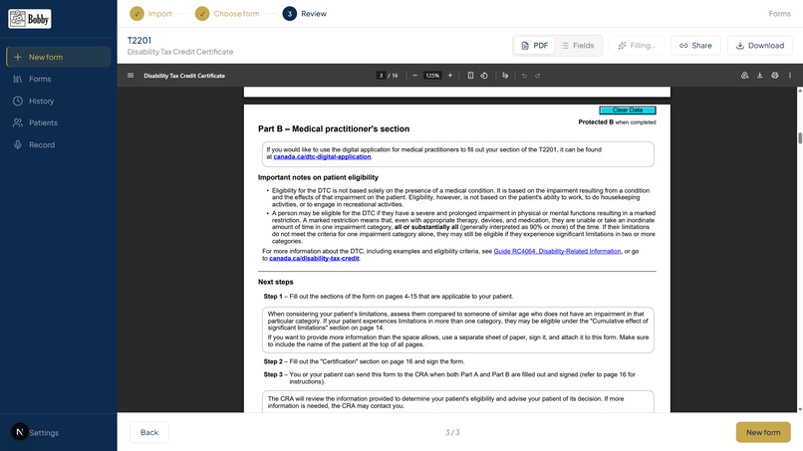The width and height of the screenshot is (803, 451).
Task: Click the Back button
Action: pyautogui.click(x=149, y=432)
